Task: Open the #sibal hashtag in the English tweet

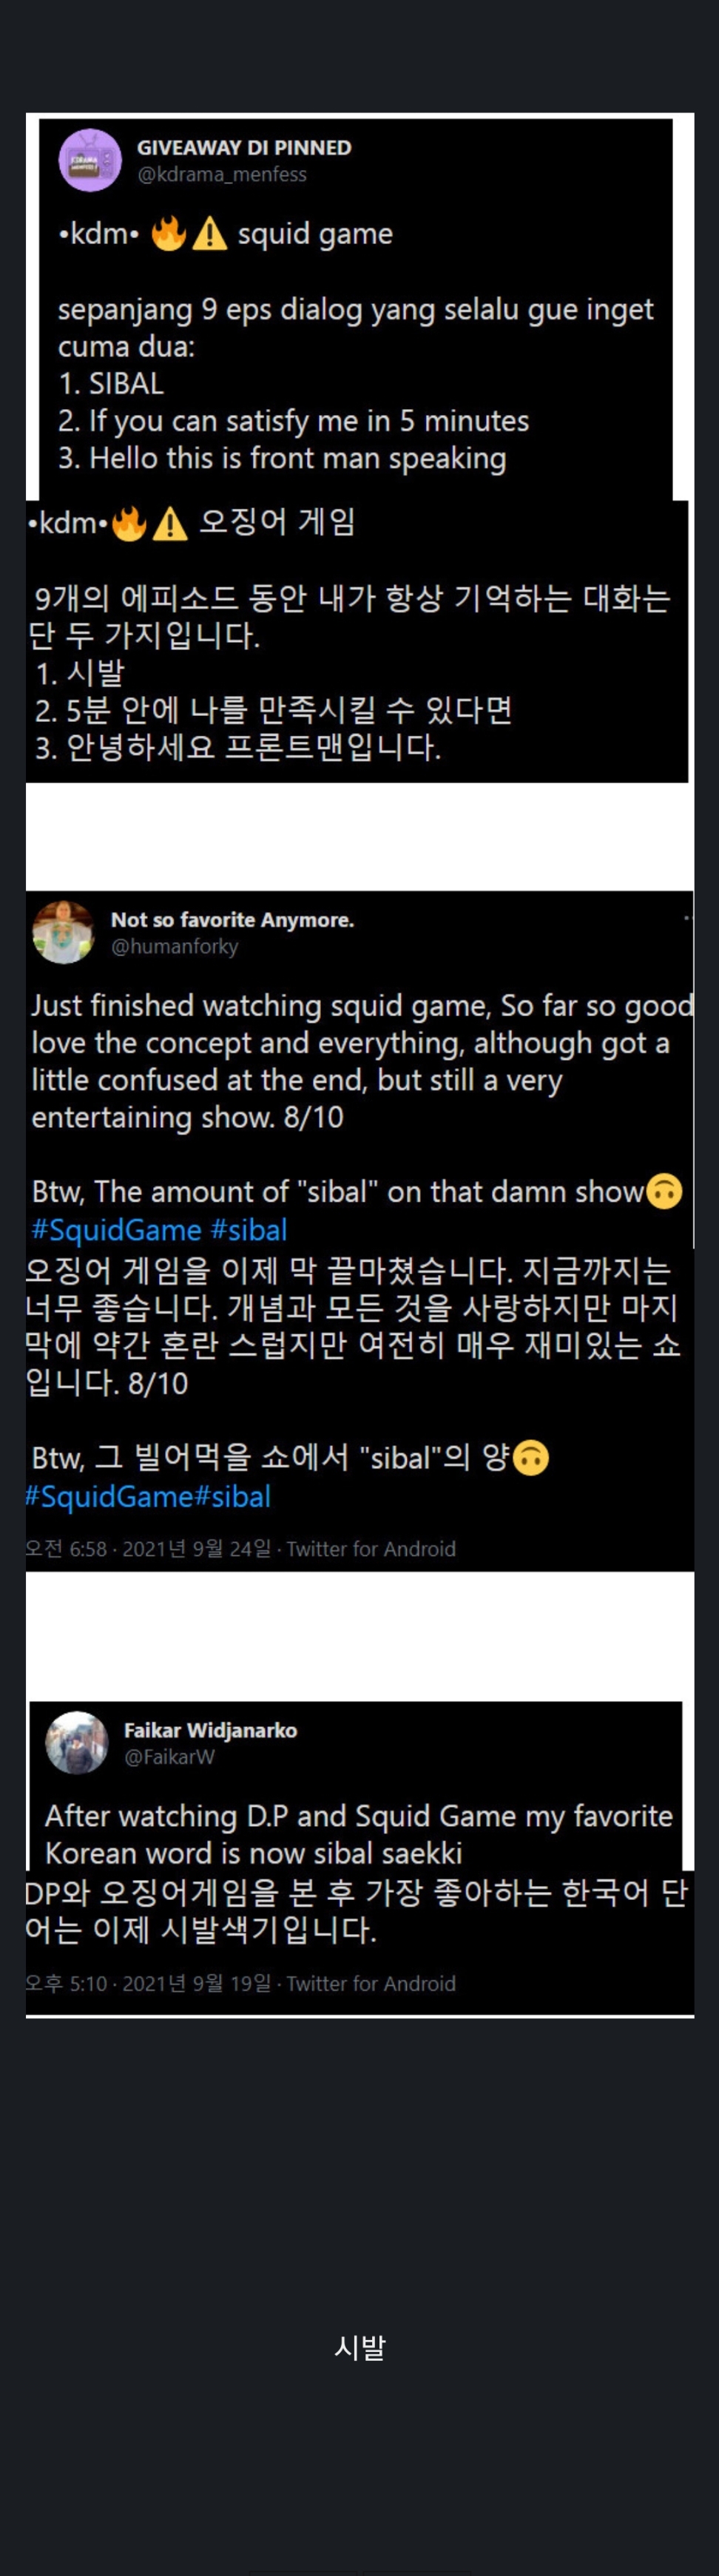Action: 248,1230
